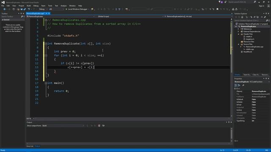This screenshot has height=152, width=271.
Task: Close the RemoveDuplicates.cpp tab
Action: tap(49, 14)
